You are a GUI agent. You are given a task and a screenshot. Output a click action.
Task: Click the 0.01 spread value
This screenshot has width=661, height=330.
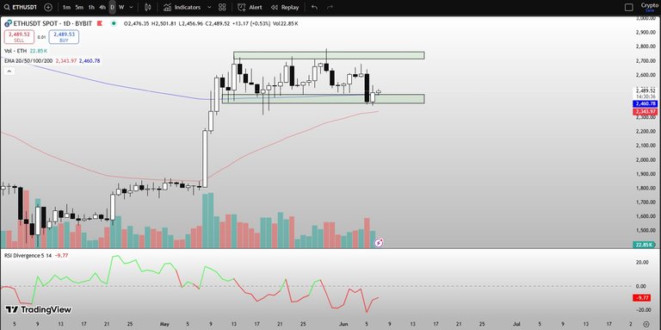click(x=41, y=37)
